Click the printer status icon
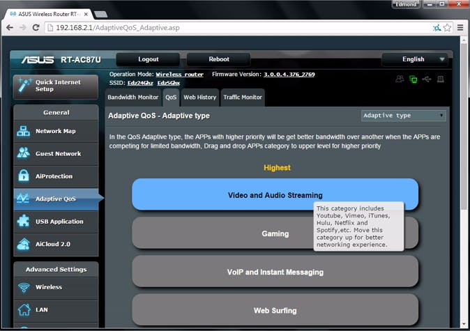Viewport: 470px width, 331px height. click(x=440, y=79)
